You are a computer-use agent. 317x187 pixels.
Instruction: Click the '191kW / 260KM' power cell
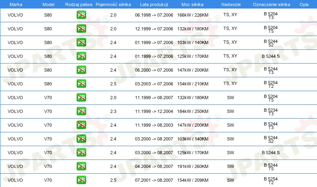(193, 166)
